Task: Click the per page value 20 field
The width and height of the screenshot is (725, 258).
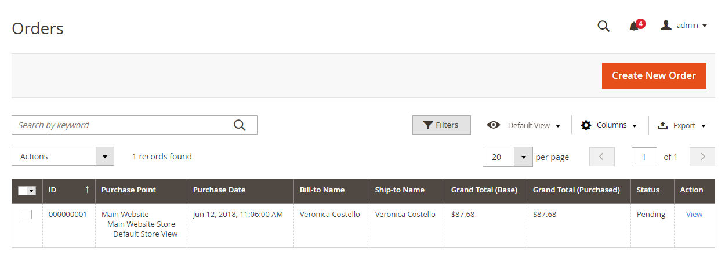Action: 498,157
